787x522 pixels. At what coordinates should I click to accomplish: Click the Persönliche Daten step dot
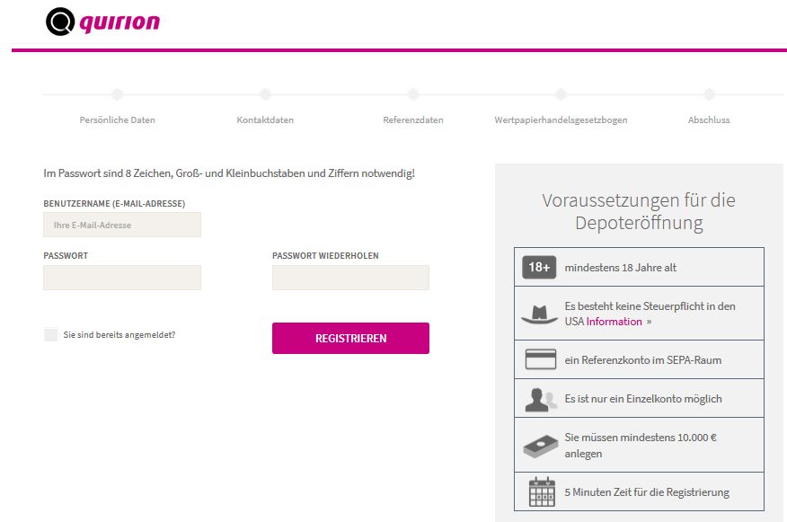[117, 94]
